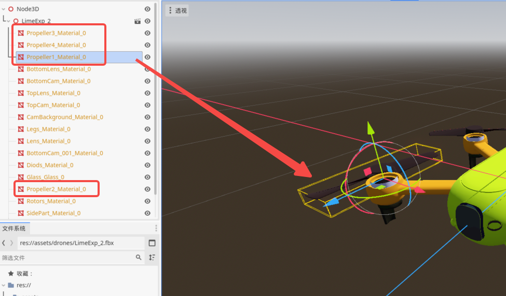Hide the Legs_Material_0 mesh
Screen dimensions: 506x296
click(147, 129)
